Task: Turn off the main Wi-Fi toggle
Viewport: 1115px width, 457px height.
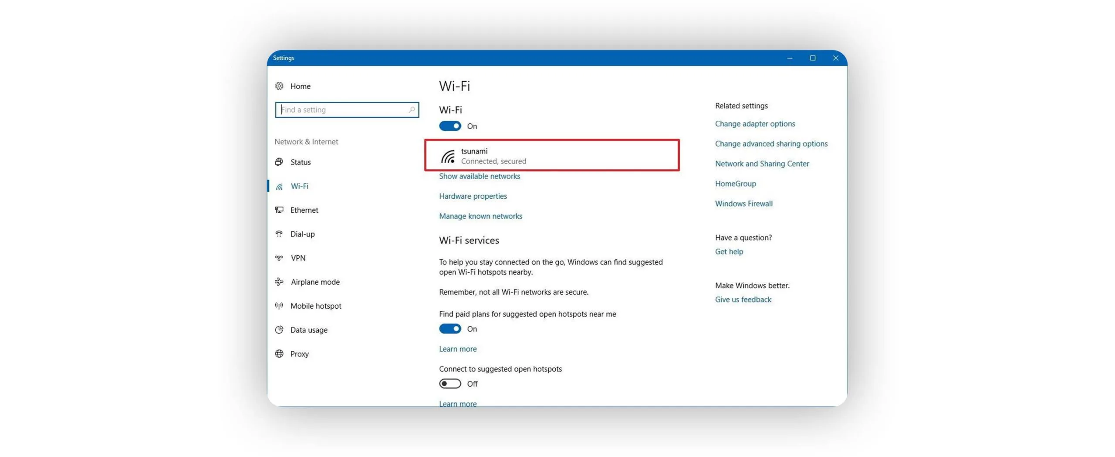Action: (x=449, y=126)
